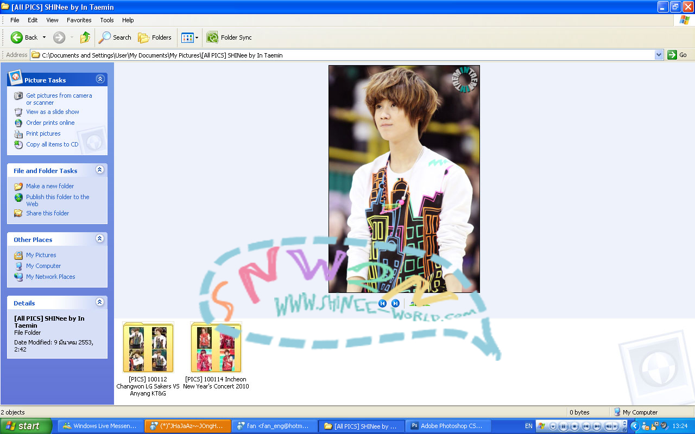Click the My Network Places icon

(18, 277)
